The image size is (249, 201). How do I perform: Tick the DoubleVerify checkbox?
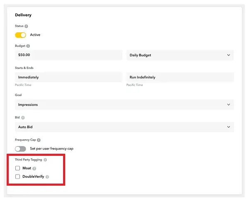click(17, 177)
